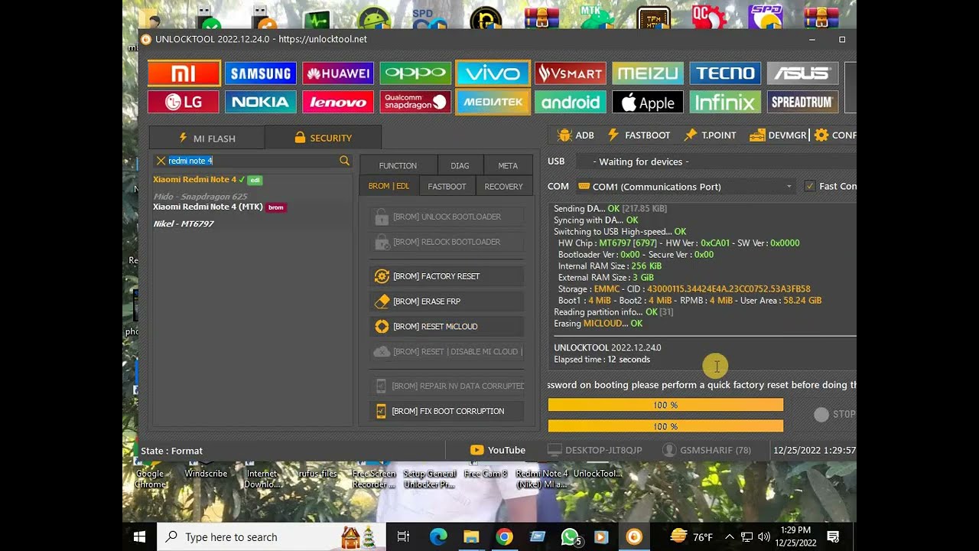Click DESKTOP-JLT8QJP status entry
Screen dimensions: 979x551
[595, 451]
